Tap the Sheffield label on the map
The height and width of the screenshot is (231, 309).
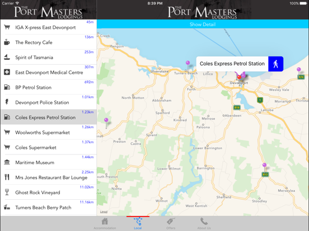(x=224, y=197)
